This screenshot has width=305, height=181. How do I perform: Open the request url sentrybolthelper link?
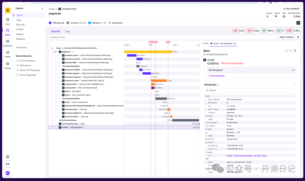247,155
